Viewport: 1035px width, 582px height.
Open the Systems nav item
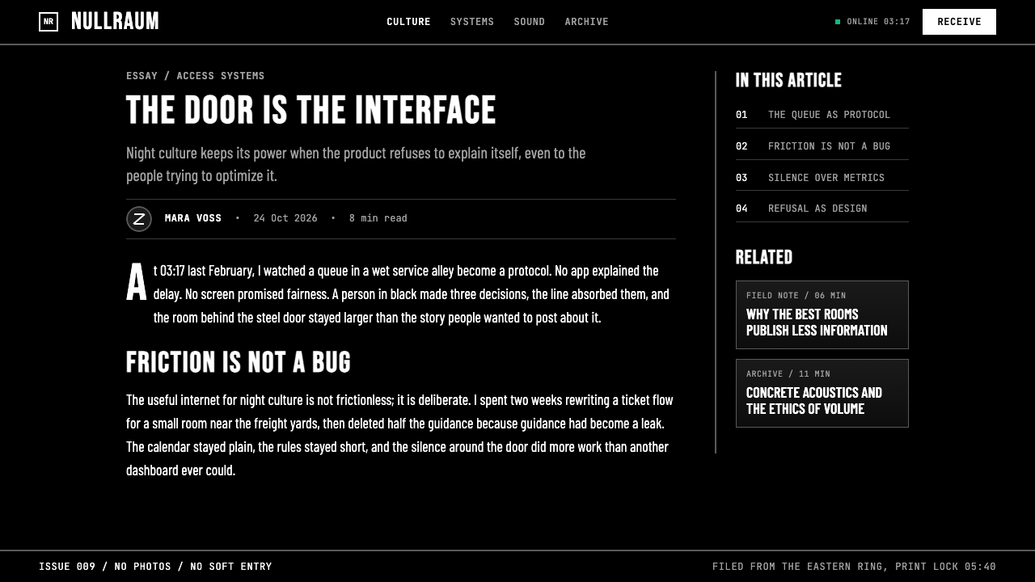[472, 22]
